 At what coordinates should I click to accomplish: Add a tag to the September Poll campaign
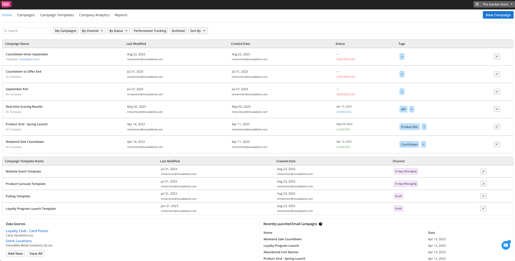tap(402, 92)
